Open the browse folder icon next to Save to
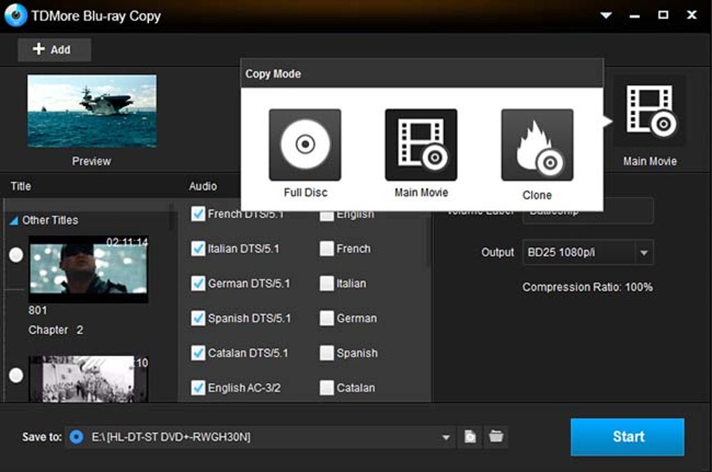The width and height of the screenshot is (712, 472). point(496,436)
